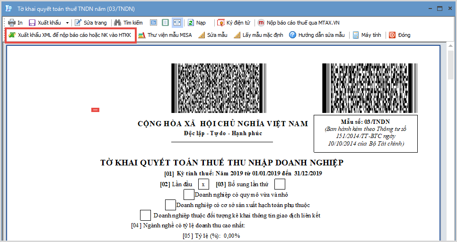Image resolution: width=457 pixels, height=242 pixels.
Task: Open Tìm kiếm search tool
Action: [128, 23]
